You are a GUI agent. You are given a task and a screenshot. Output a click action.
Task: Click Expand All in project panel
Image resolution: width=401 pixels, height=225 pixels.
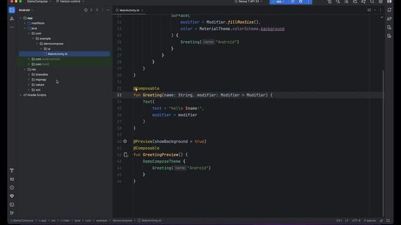[91, 10]
